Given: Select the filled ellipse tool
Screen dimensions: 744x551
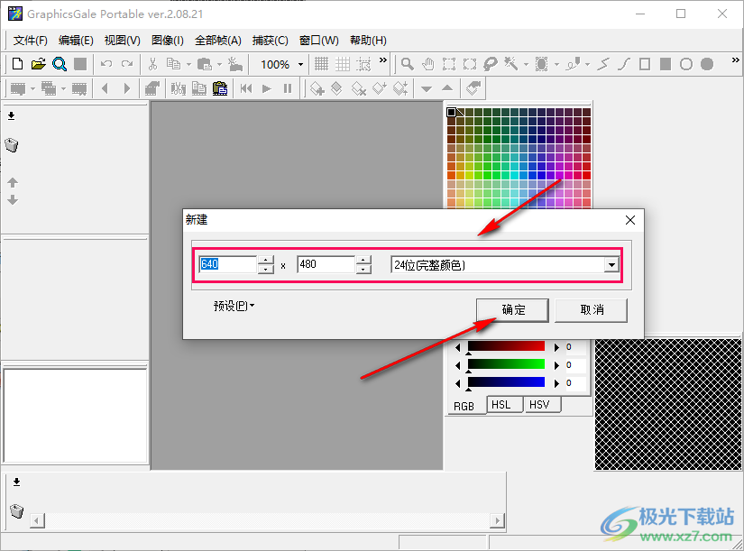Looking at the screenshot, I should tap(707, 64).
